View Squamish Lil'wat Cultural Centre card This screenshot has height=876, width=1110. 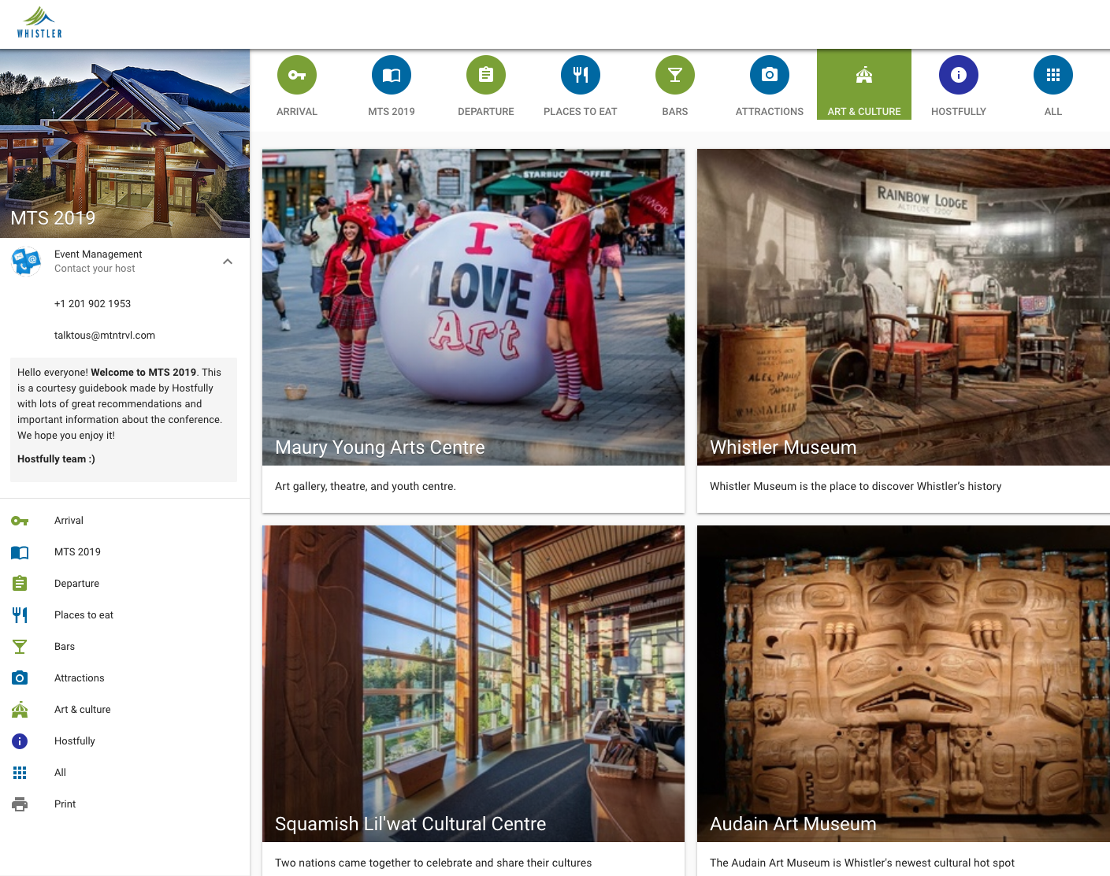[x=473, y=684]
